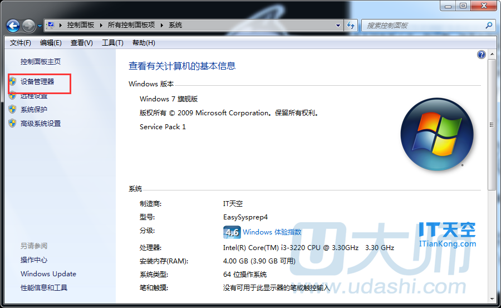Expand the arrow after 所有控制面板项 breadcrumb
Viewport: 501px width, 308px height.
coord(161,25)
